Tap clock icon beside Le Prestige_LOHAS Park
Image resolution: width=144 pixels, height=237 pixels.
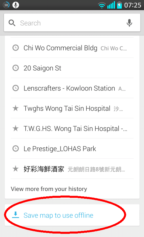[16, 149]
